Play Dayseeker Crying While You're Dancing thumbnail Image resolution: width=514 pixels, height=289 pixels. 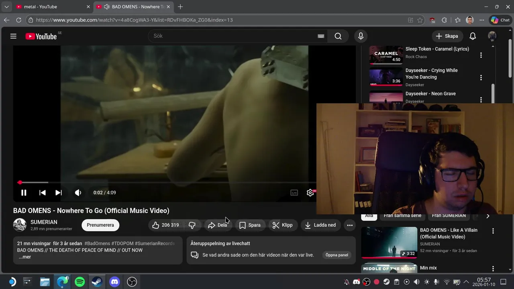pyautogui.click(x=386, y=77)
